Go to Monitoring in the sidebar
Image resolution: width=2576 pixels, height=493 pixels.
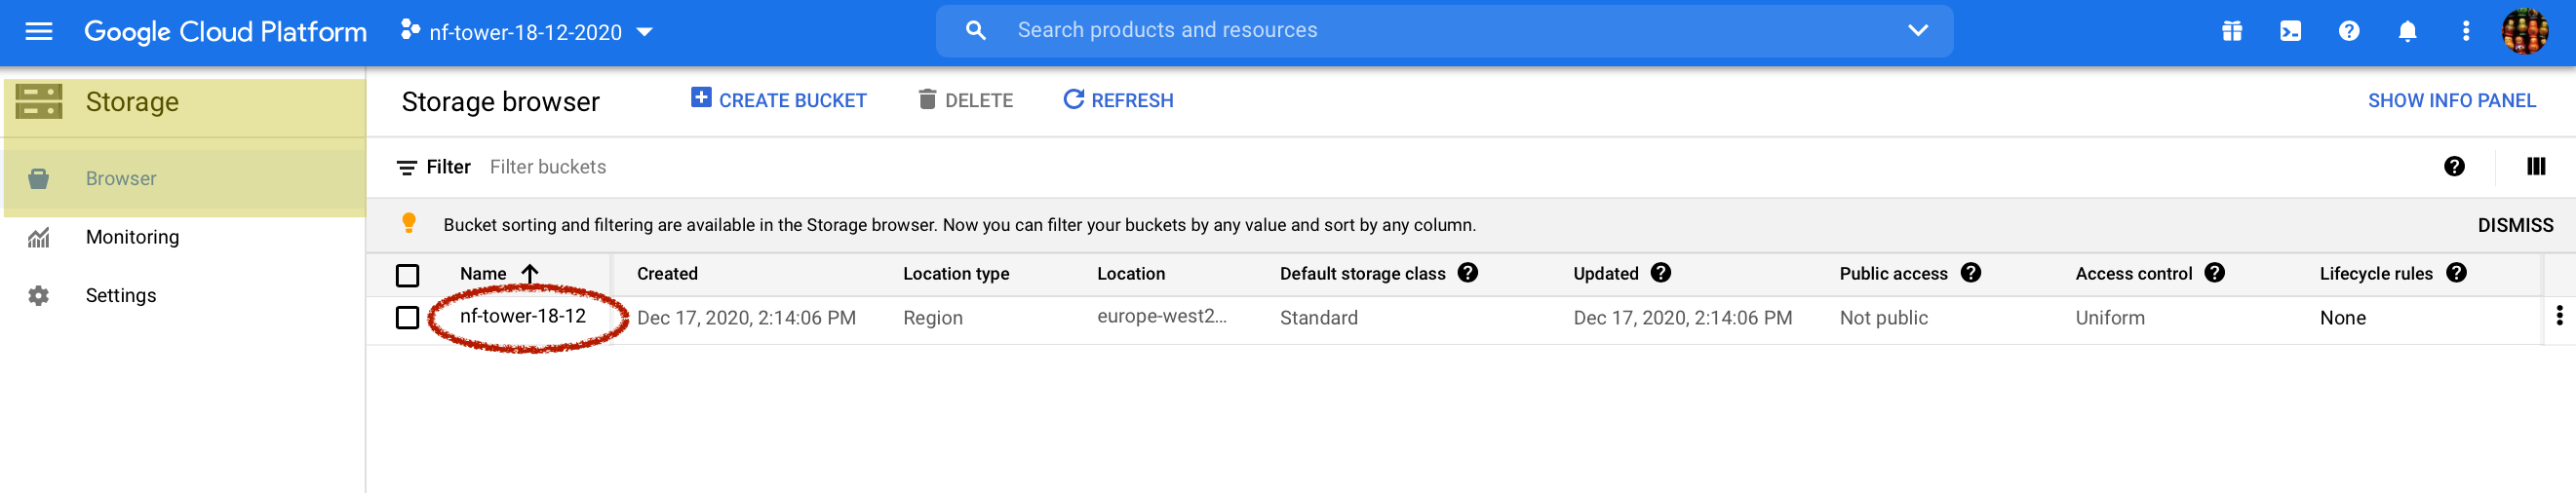[x=132, y=237]
